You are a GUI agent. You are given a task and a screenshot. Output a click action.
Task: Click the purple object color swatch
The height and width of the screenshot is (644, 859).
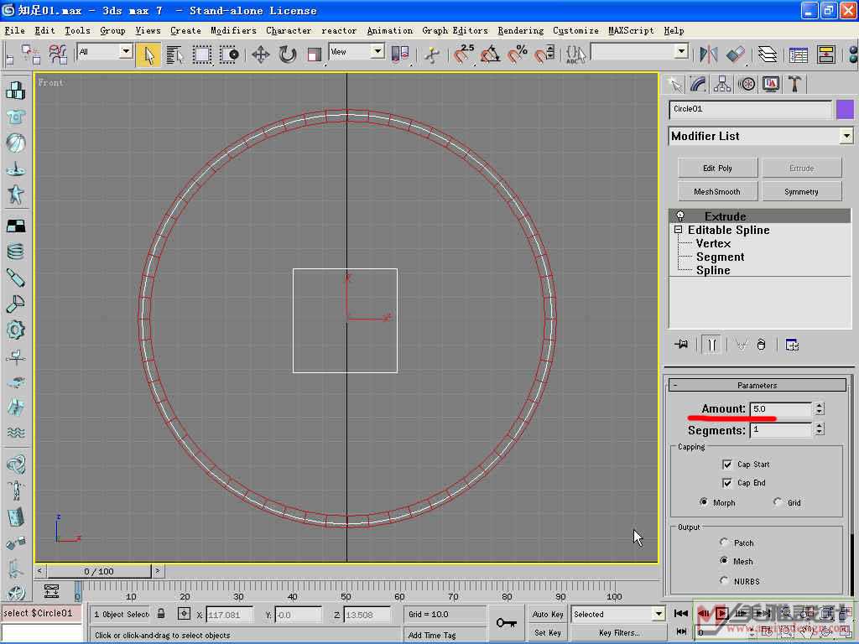point(845,109)
